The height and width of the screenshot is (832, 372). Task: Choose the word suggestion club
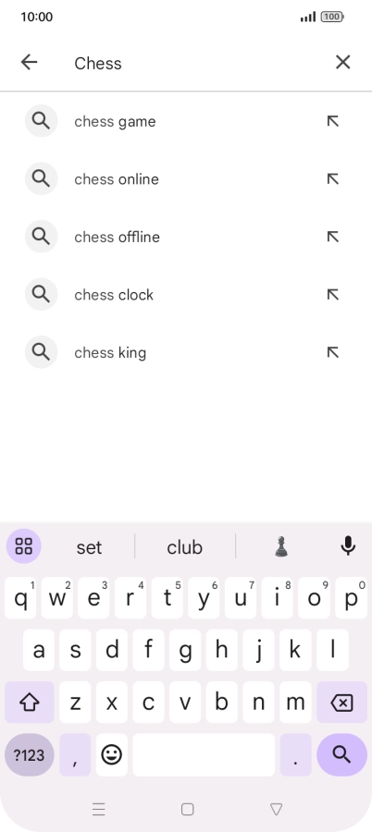click(184, 547)
